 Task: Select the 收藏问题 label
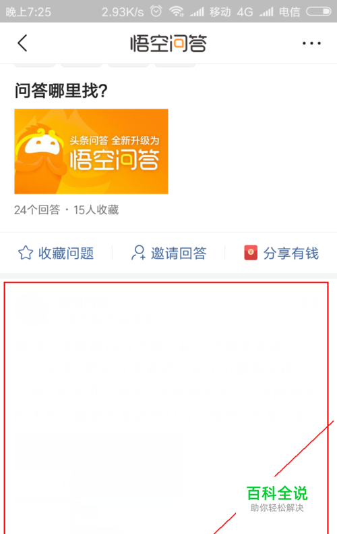pos(66,253)
